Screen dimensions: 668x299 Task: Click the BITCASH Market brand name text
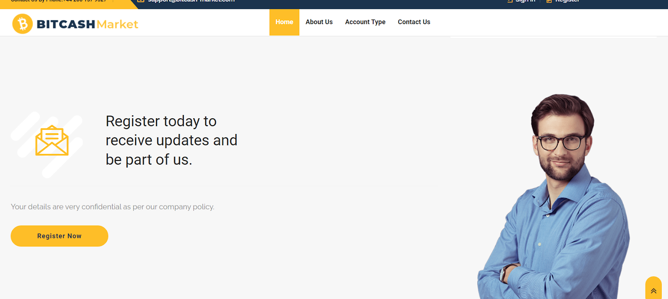click(x=87, y=24)
